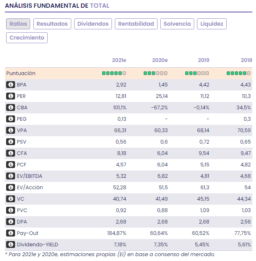This screenshot has height=261, width=256.
Task: Click the 2021e Puntuación score bar
Action: [114, 73]
